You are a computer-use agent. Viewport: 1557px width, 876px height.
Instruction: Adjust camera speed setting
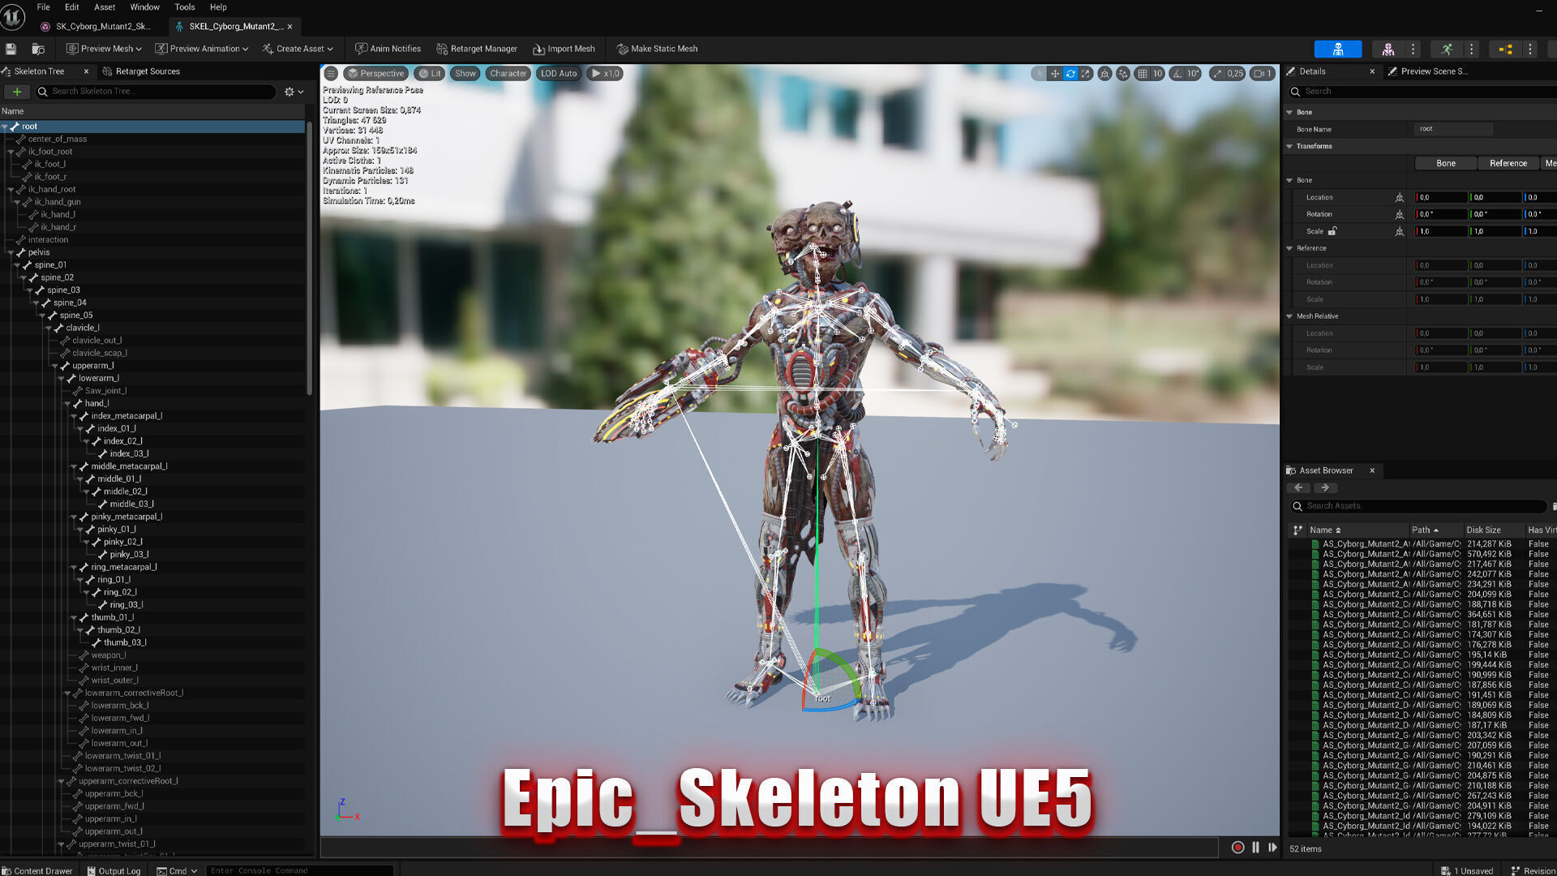(1263, 73)
